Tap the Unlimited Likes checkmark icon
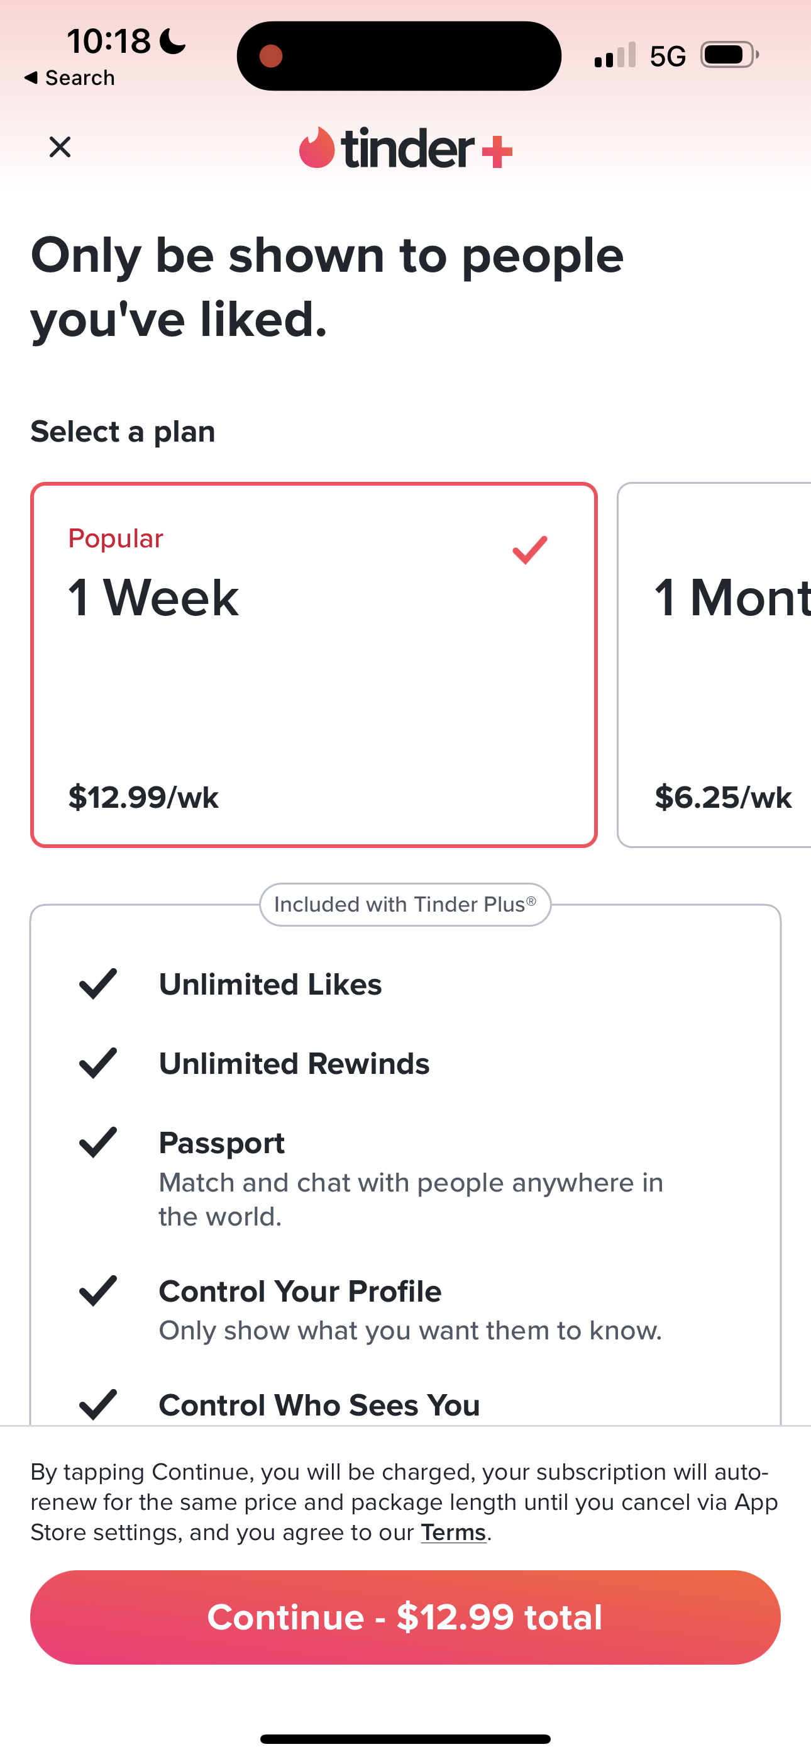Image resolution: width=811 pixels, height=1759 pixels. [98, 984]
